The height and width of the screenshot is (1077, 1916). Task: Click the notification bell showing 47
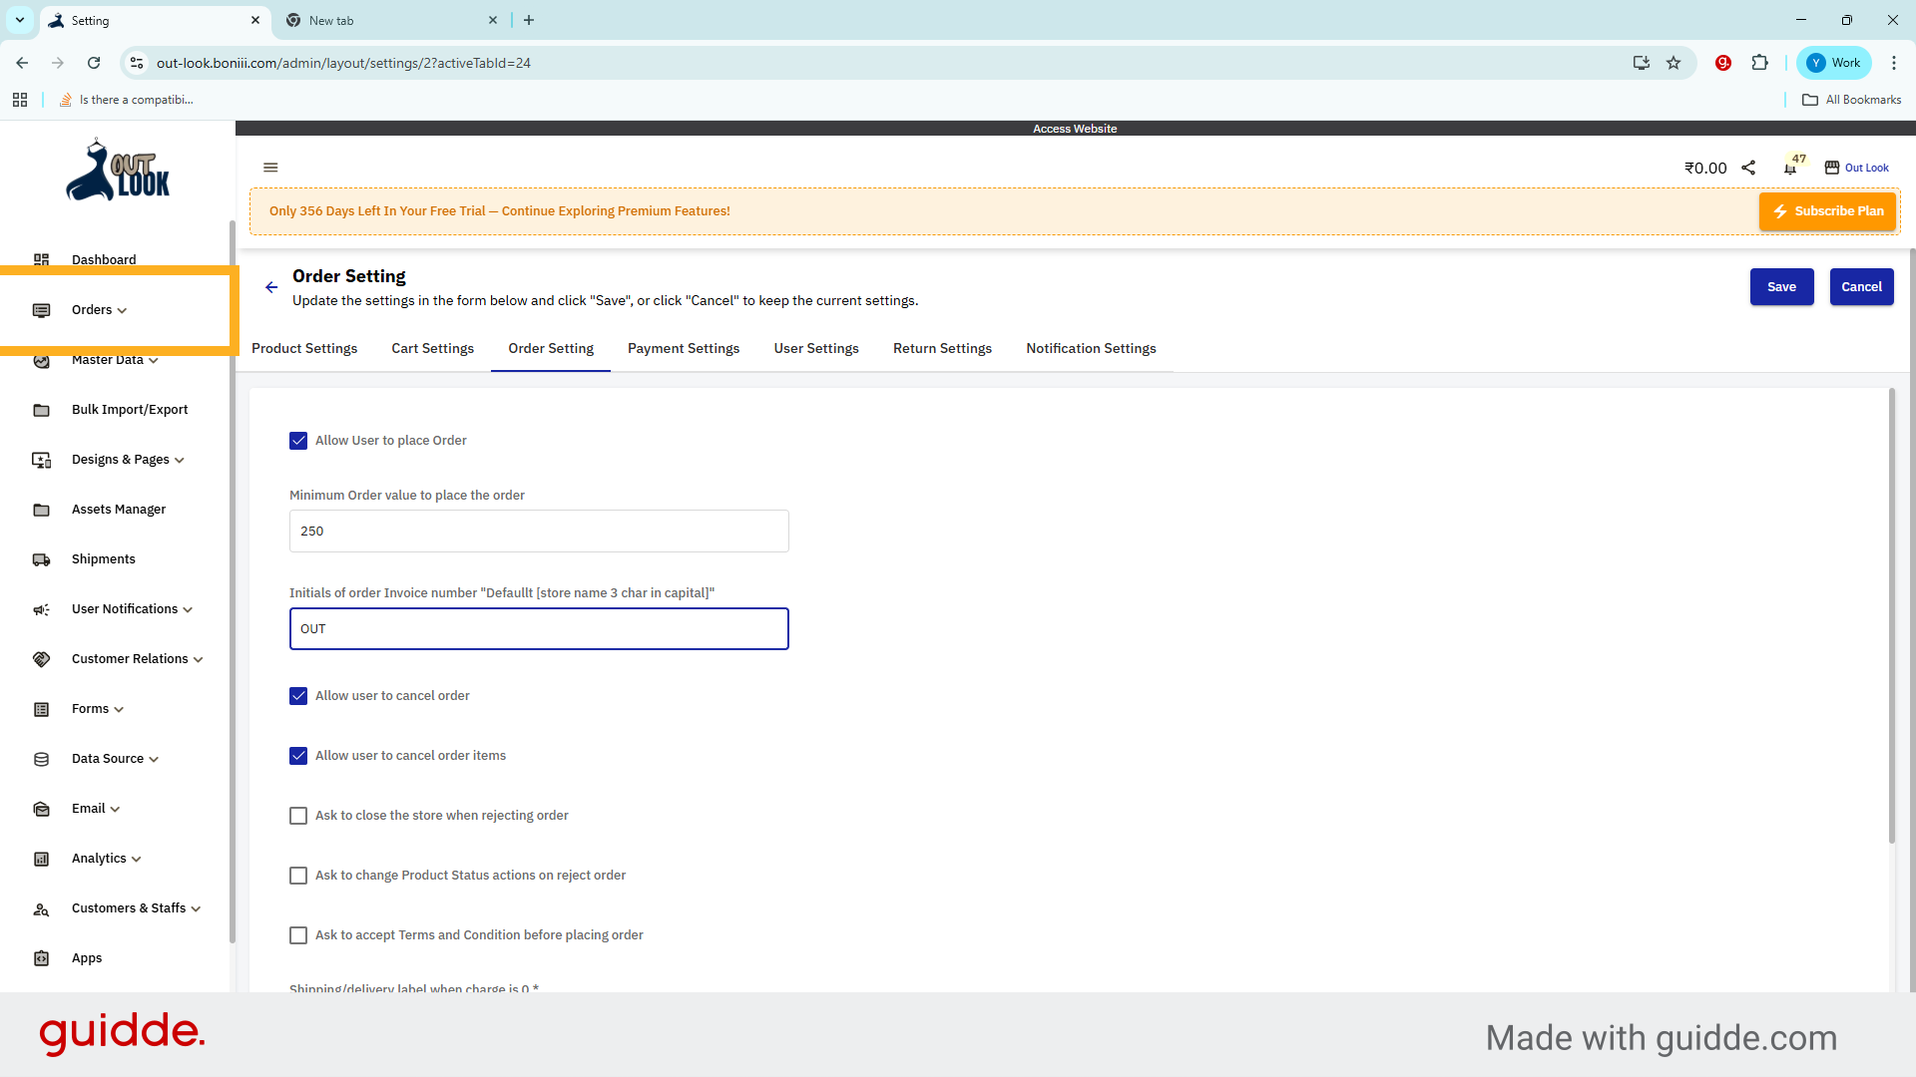1791,168
